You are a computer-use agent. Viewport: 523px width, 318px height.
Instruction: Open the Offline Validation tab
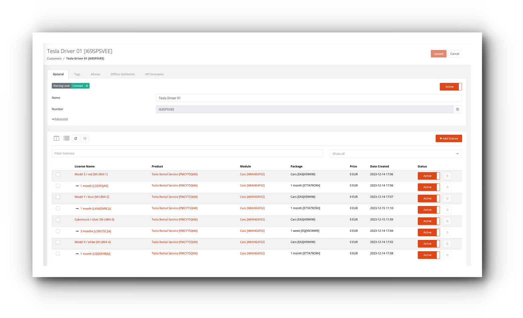coord(123,74)
